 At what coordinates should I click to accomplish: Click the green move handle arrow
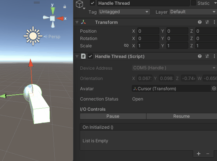point(3,96)
